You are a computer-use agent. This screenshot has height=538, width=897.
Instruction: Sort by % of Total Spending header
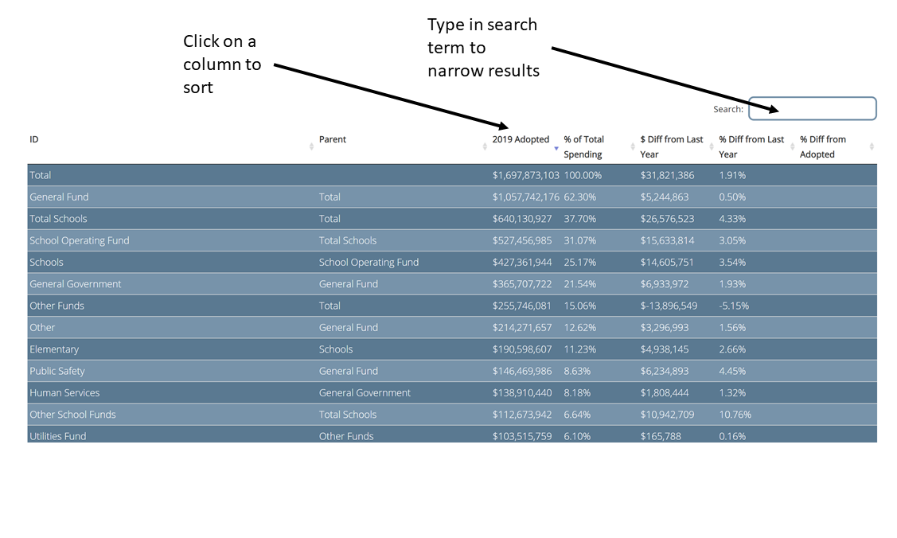[x=584, y=146]
